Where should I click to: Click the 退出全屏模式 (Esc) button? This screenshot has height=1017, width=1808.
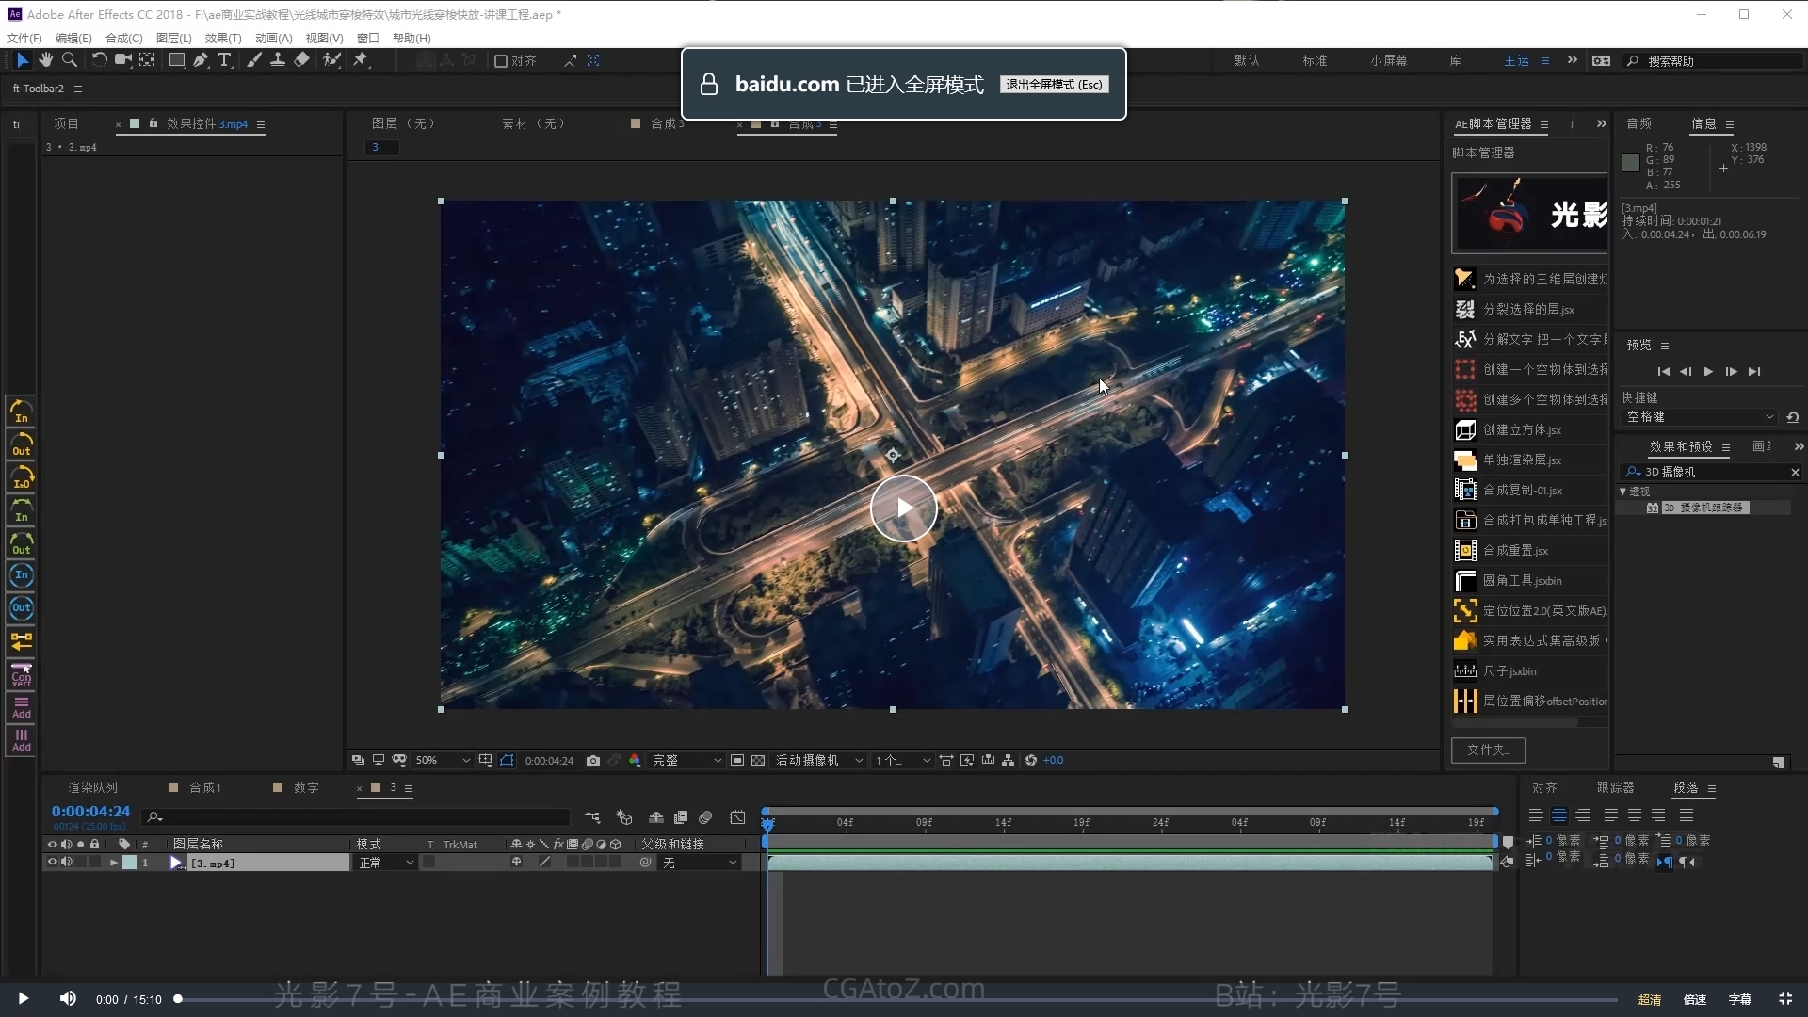1053,85
